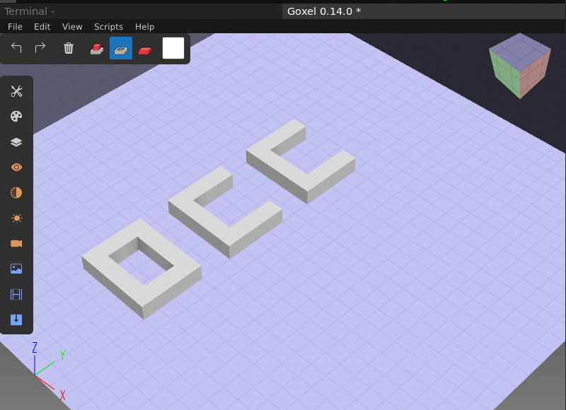Switch to the Paint mode button

[x=145, y=48]
